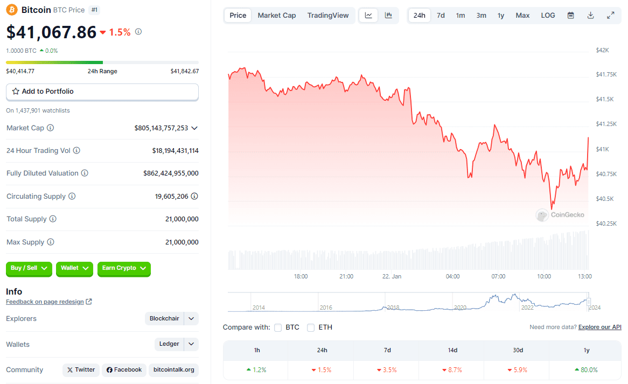The image size is (628, 384).
Task: Expand the Blockchair explorers dropdown arrow
Action: pos(191,318)
